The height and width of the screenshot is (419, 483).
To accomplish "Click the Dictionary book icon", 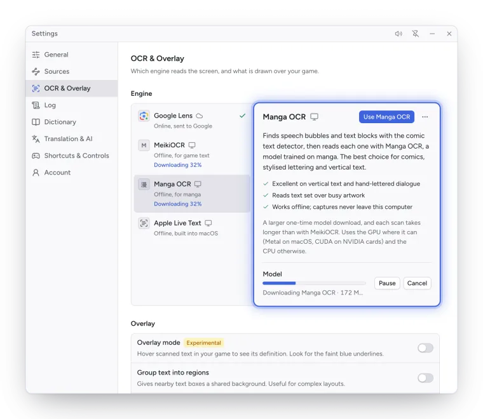I will (36, 122).
